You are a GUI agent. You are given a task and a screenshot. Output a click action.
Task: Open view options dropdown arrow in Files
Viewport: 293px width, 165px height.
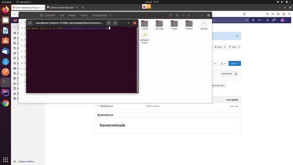tap(182, 15)
